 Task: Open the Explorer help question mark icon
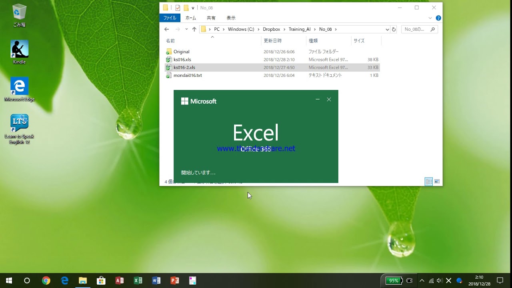click(438, 18)
